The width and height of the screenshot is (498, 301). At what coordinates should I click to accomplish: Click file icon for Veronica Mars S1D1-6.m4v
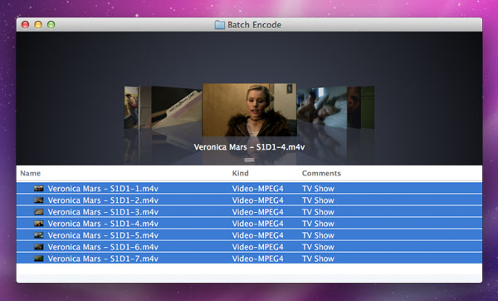click(x=39, y=247)
